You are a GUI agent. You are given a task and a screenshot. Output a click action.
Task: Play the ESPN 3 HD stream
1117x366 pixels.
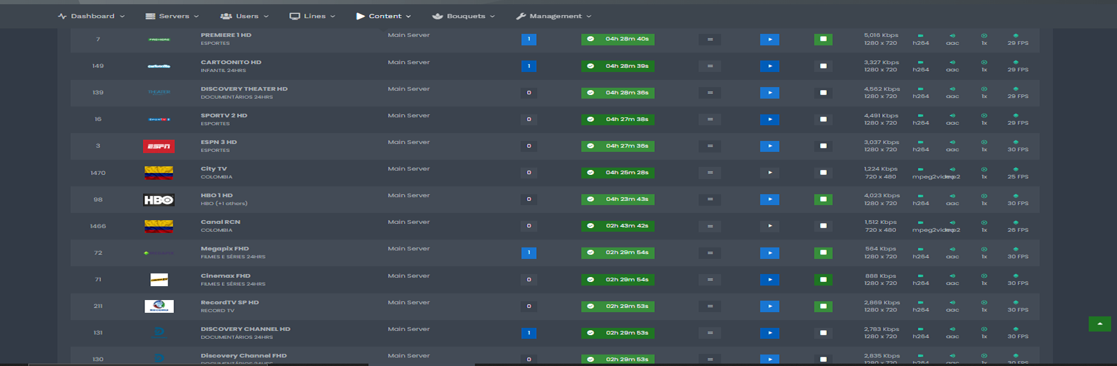(x=770, y=146)
